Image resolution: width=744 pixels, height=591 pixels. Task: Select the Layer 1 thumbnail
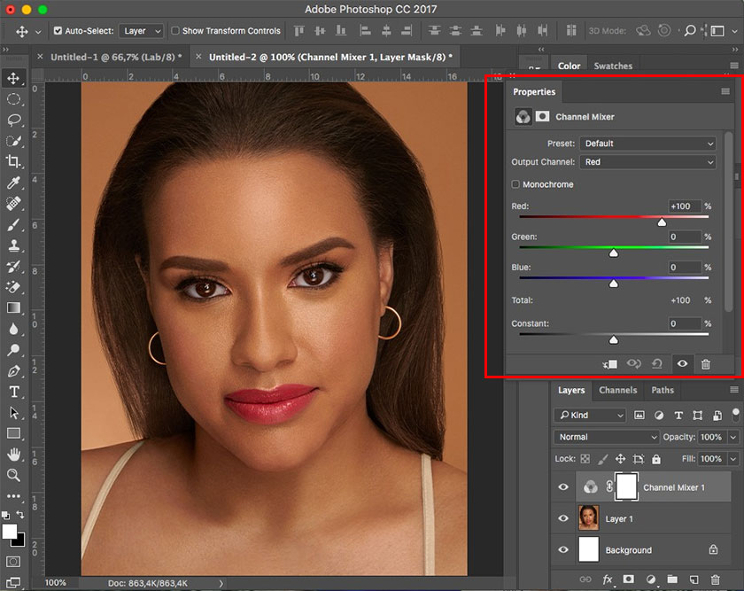(x=589, y=518)
